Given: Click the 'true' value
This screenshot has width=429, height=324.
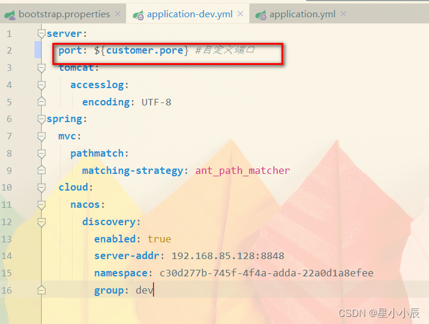Looking at the screenshot, I should [159, 239].
